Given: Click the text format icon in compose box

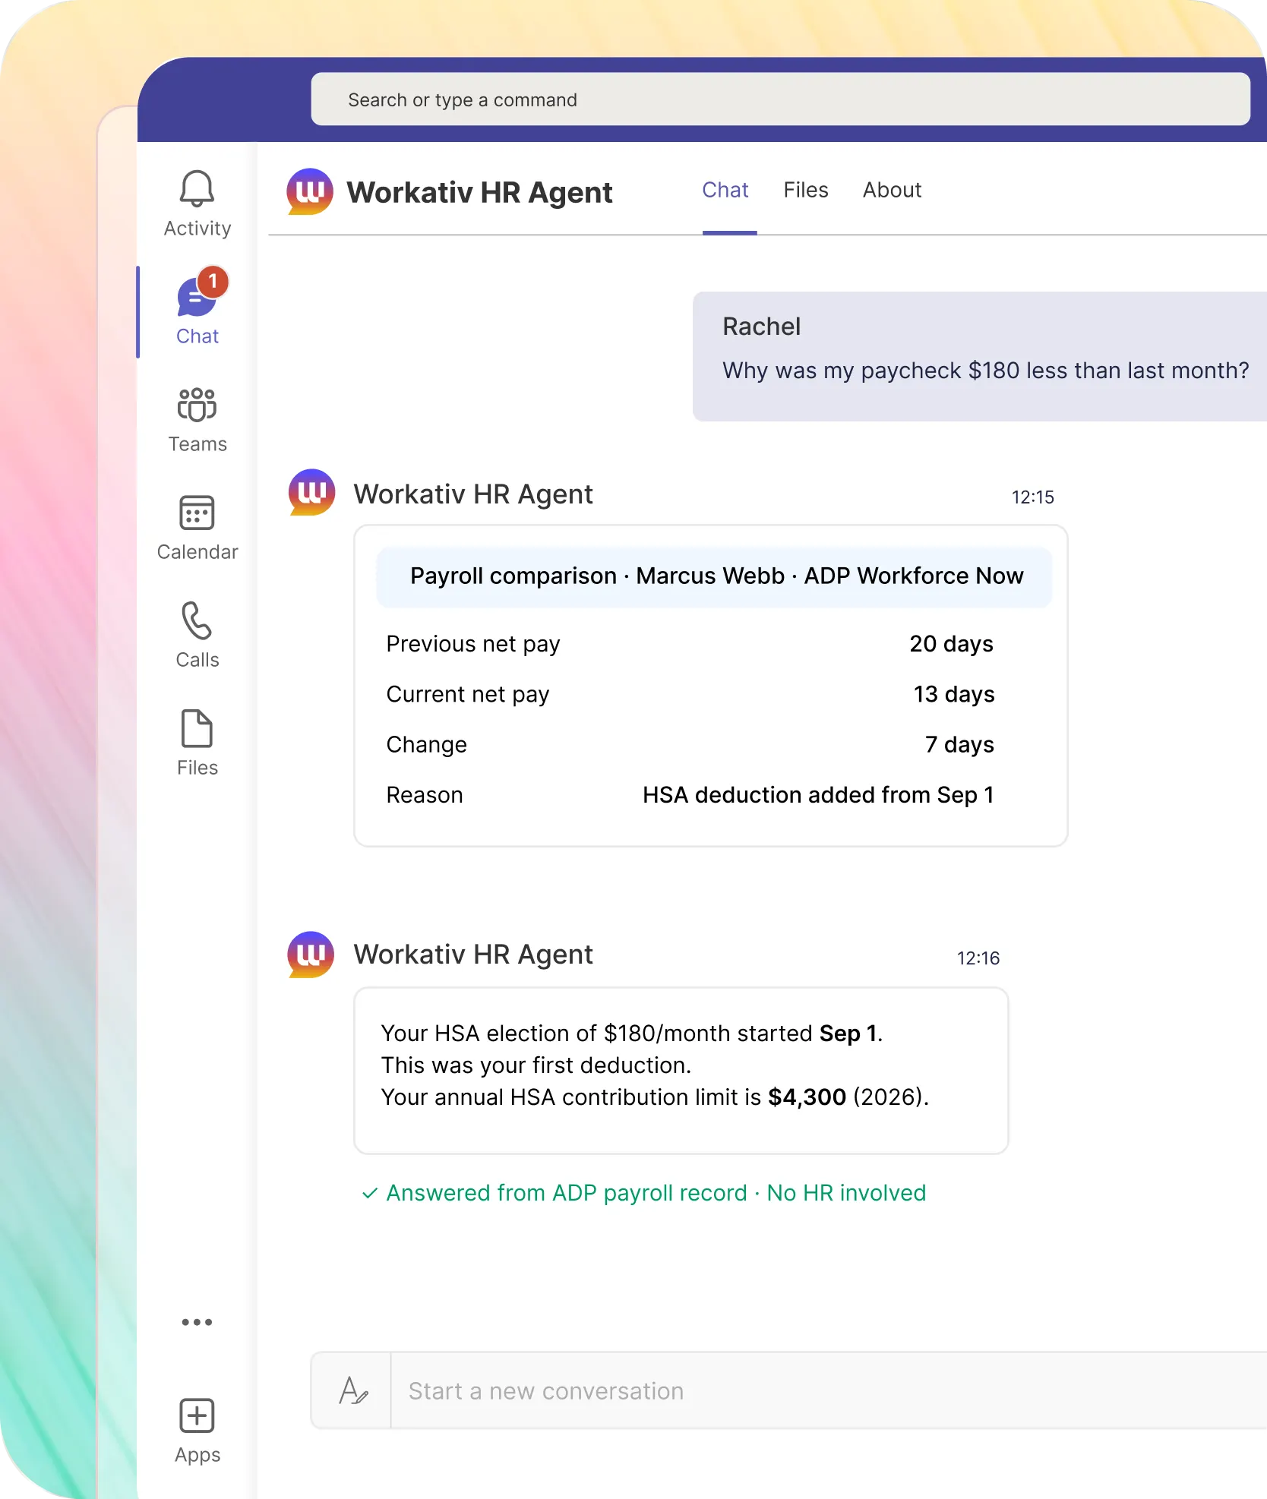Looking at the screenshot, I should pyautogui.click(x=353, y=1390).
